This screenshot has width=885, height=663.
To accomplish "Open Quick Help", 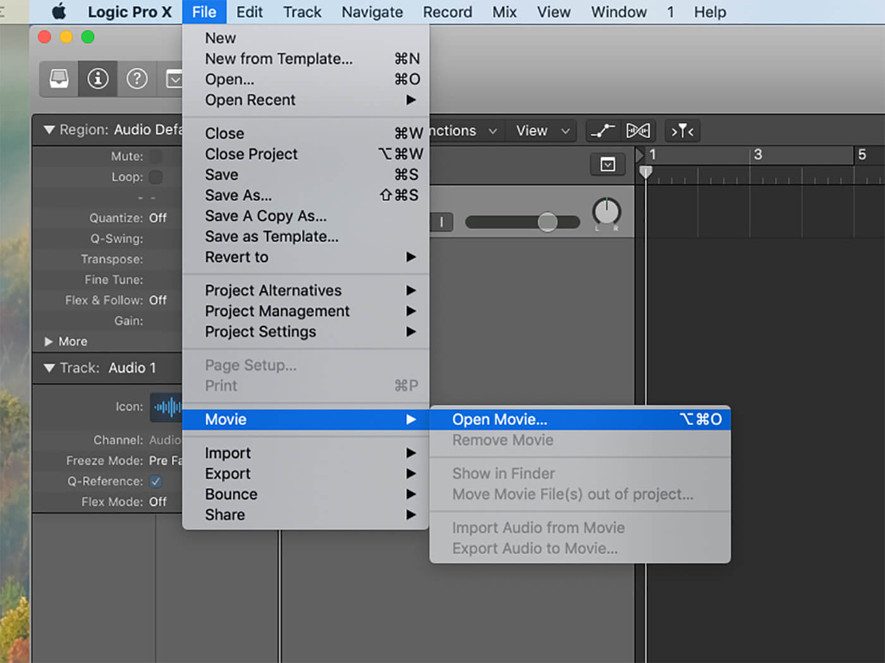I will point(137,78).
